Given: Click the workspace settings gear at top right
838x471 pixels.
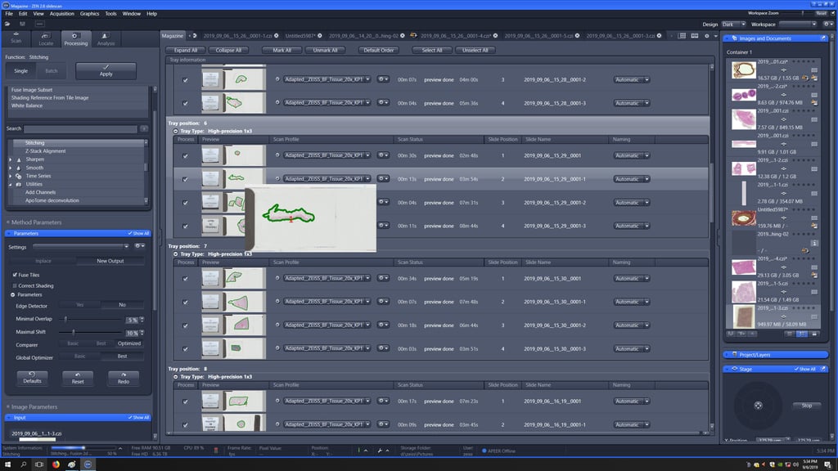Looking at the screenshot, I should (x=827, y=24).
